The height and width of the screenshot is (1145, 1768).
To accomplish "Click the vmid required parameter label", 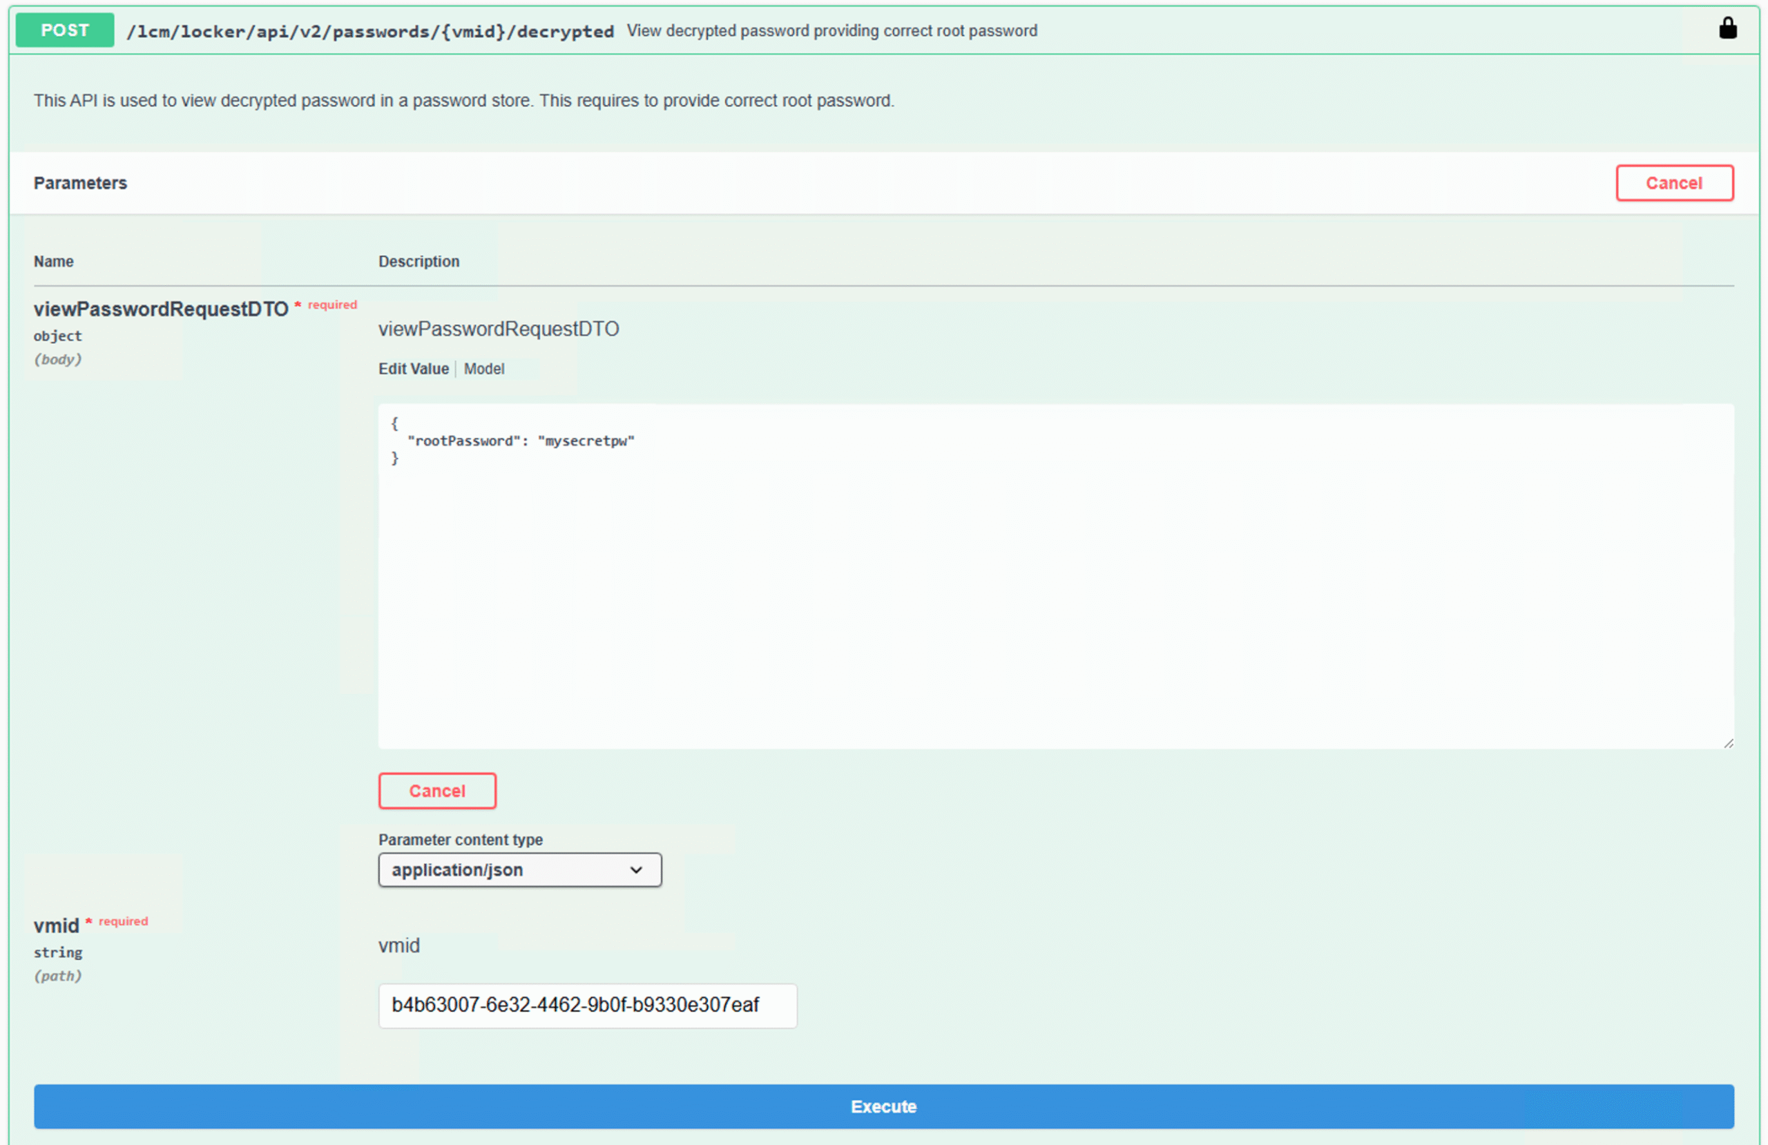I will (x=56, y=926).
